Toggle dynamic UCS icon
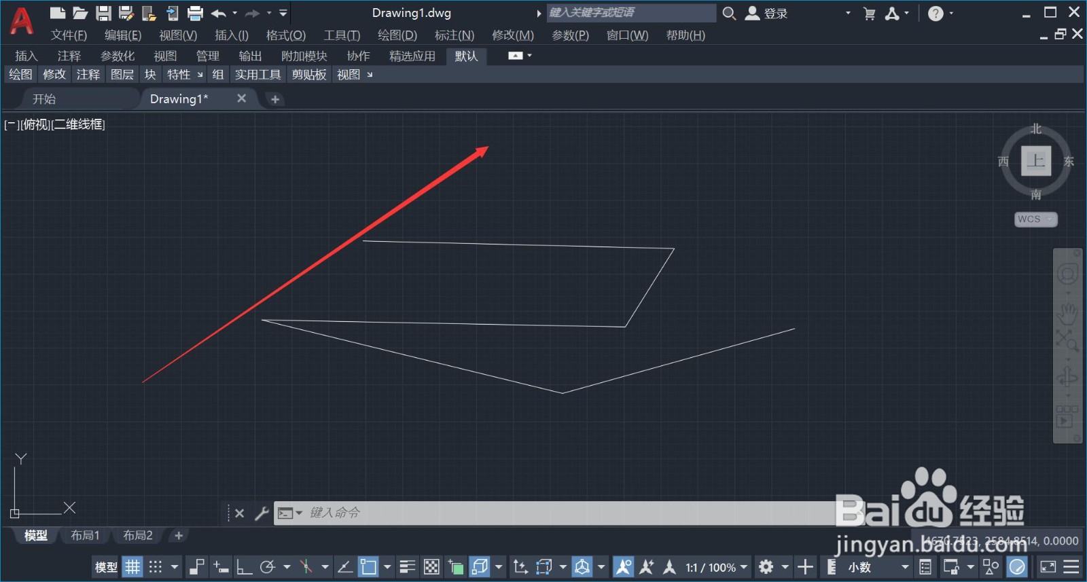Image resolution: width=1087 pixels, height=582 pixels. coord(520,566)
